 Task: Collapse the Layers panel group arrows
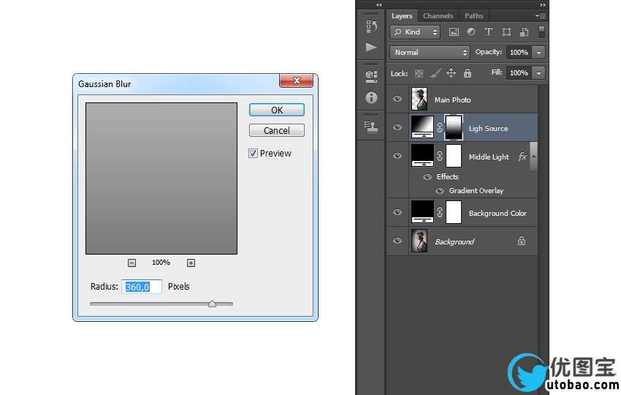543,5
